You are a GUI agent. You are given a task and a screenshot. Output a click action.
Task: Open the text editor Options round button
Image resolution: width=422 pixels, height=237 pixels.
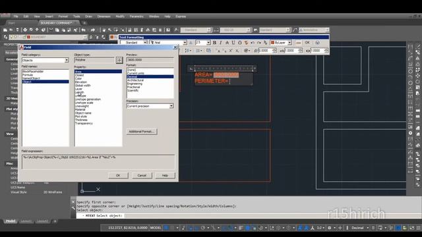[318, 43]
